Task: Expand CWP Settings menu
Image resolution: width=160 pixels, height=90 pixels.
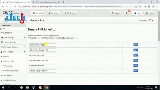Action: pos(13,37)
